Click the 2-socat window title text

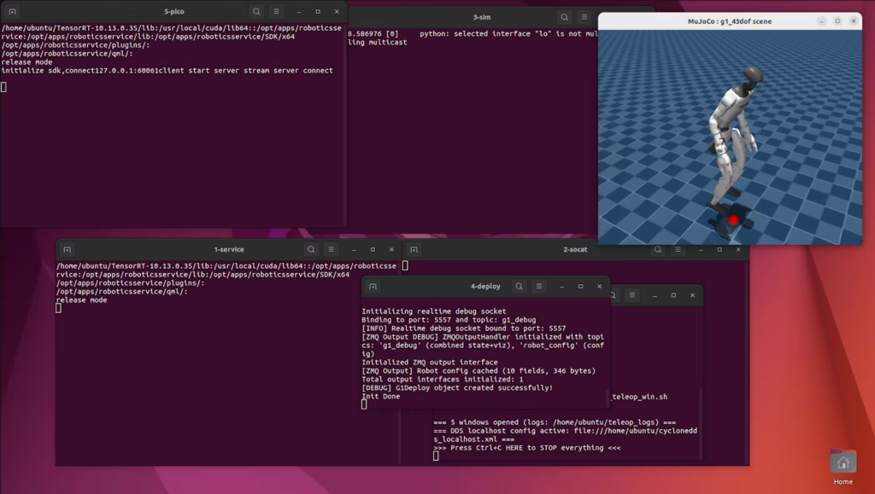pos(575,249)
